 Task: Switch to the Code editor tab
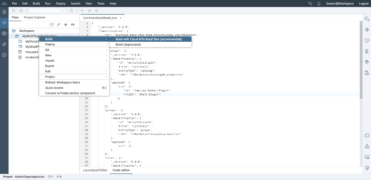tap(121, 170)
